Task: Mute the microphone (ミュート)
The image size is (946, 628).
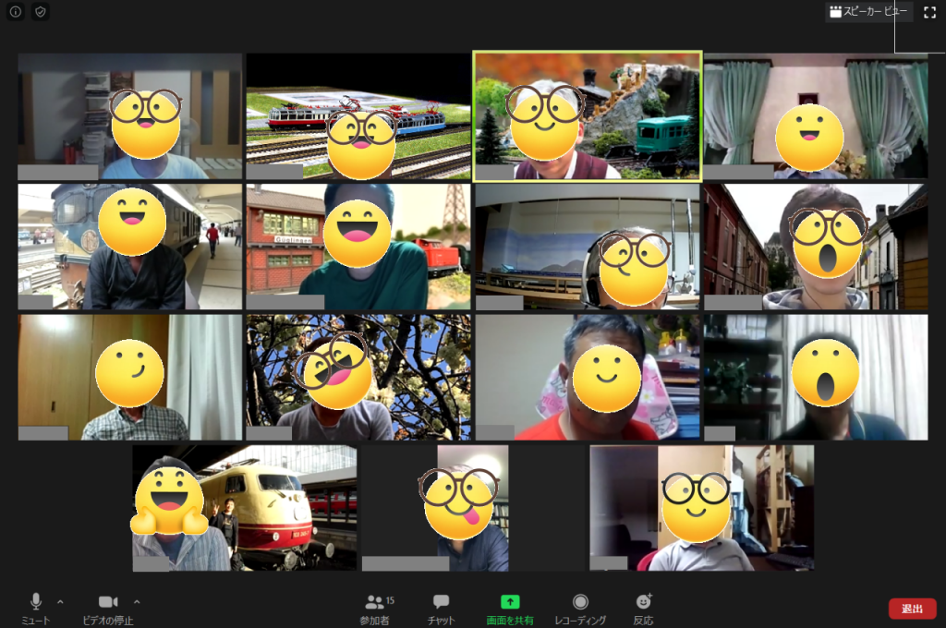Action: click(36, 602)
